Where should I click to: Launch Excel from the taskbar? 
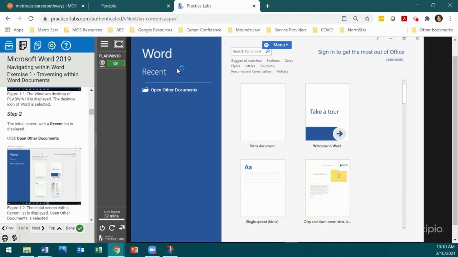click(x=98, y=250)
